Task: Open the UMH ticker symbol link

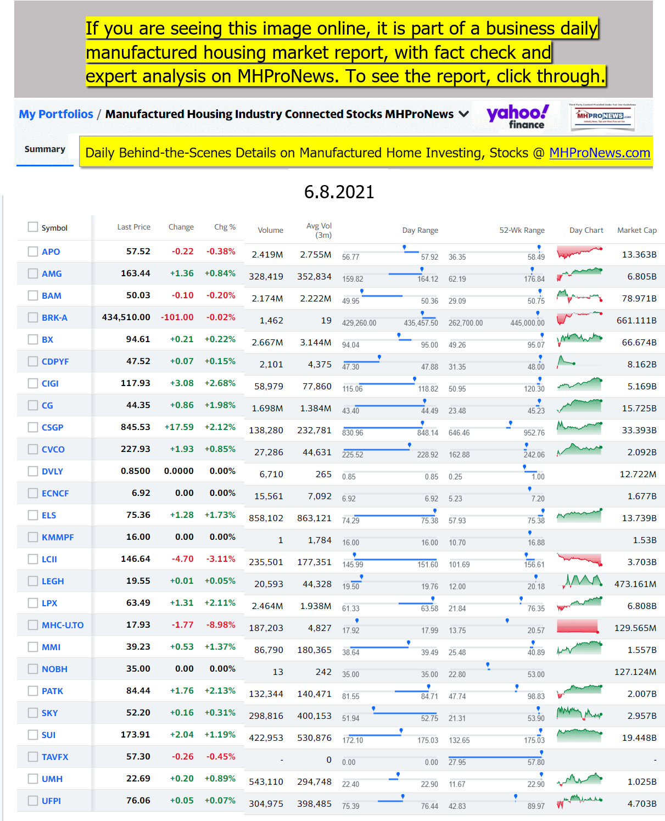Action: (52, 779)
